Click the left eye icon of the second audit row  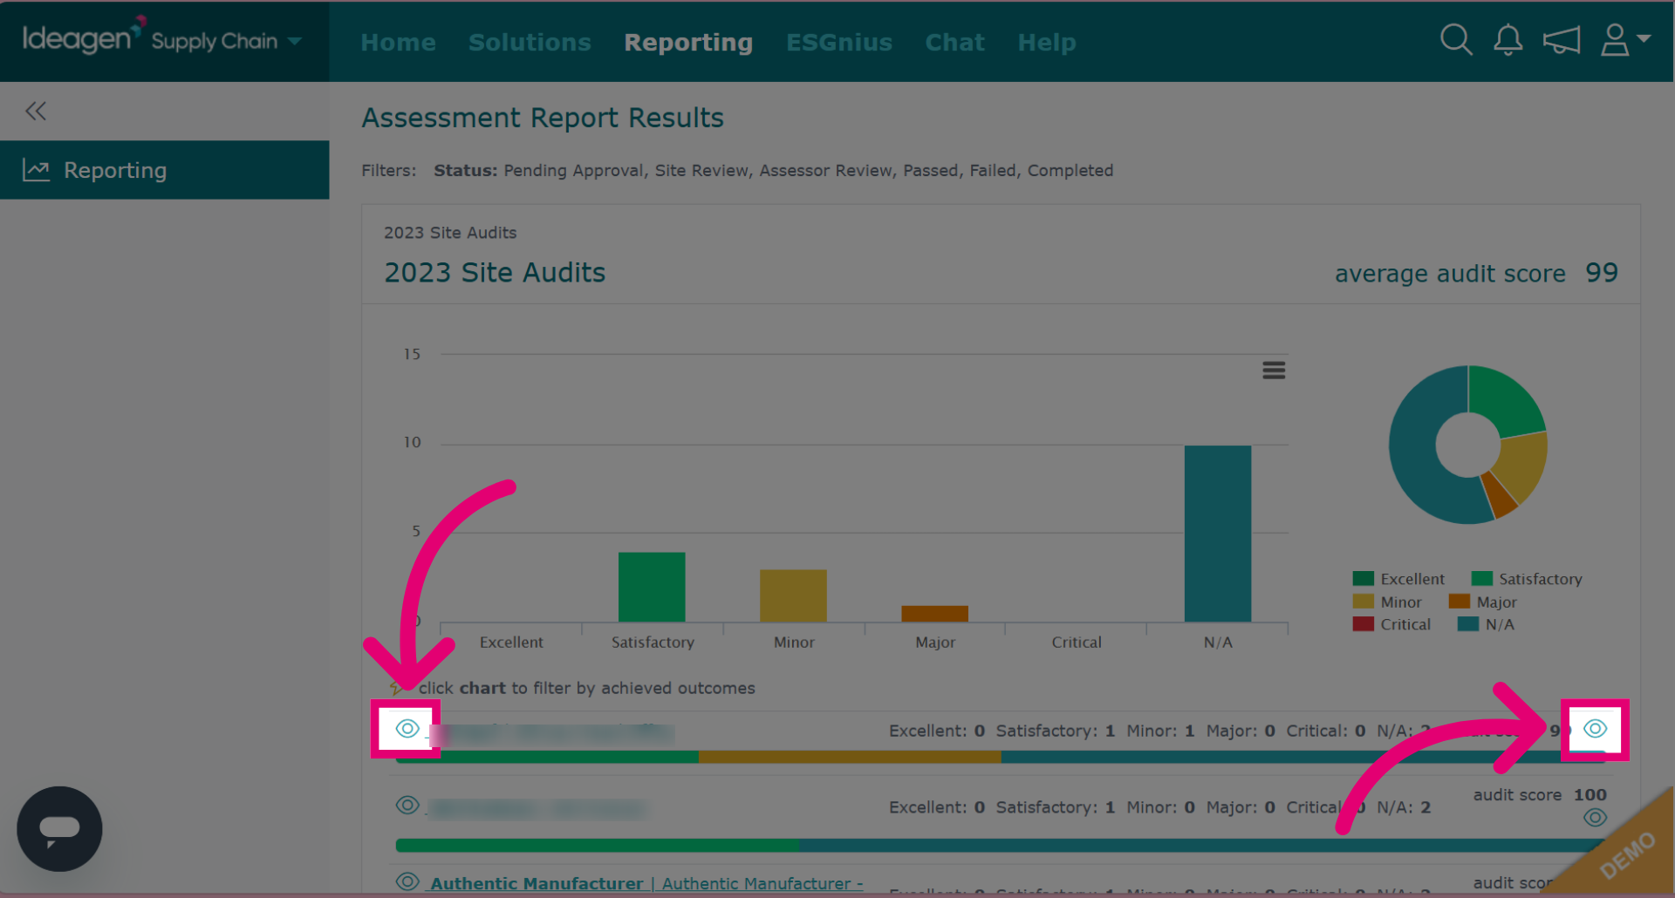[407, 805]
